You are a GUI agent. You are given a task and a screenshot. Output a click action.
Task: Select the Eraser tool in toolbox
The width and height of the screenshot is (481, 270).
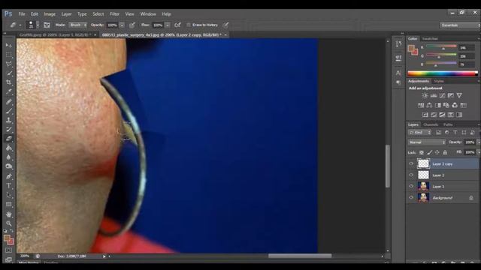[x=9, y=139]
